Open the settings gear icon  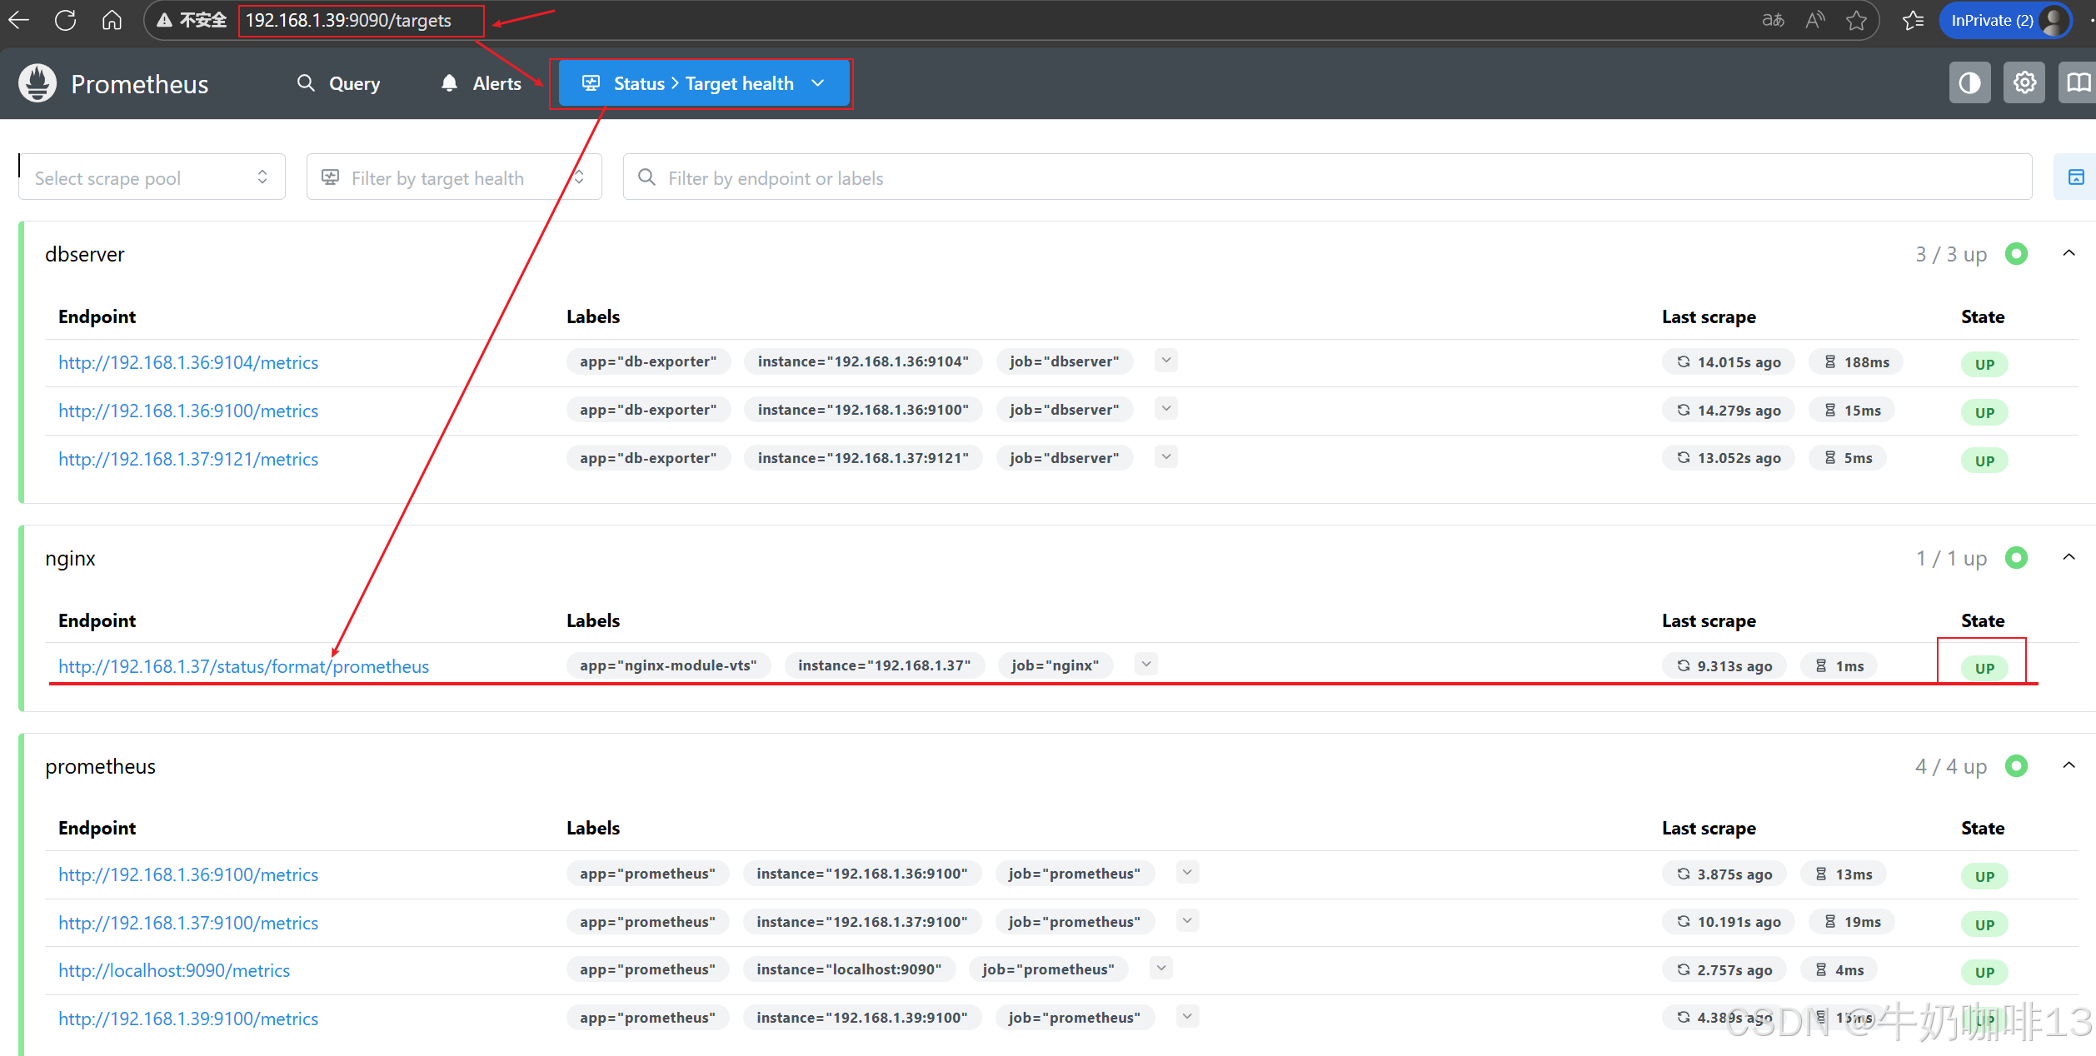[2024, 83]
